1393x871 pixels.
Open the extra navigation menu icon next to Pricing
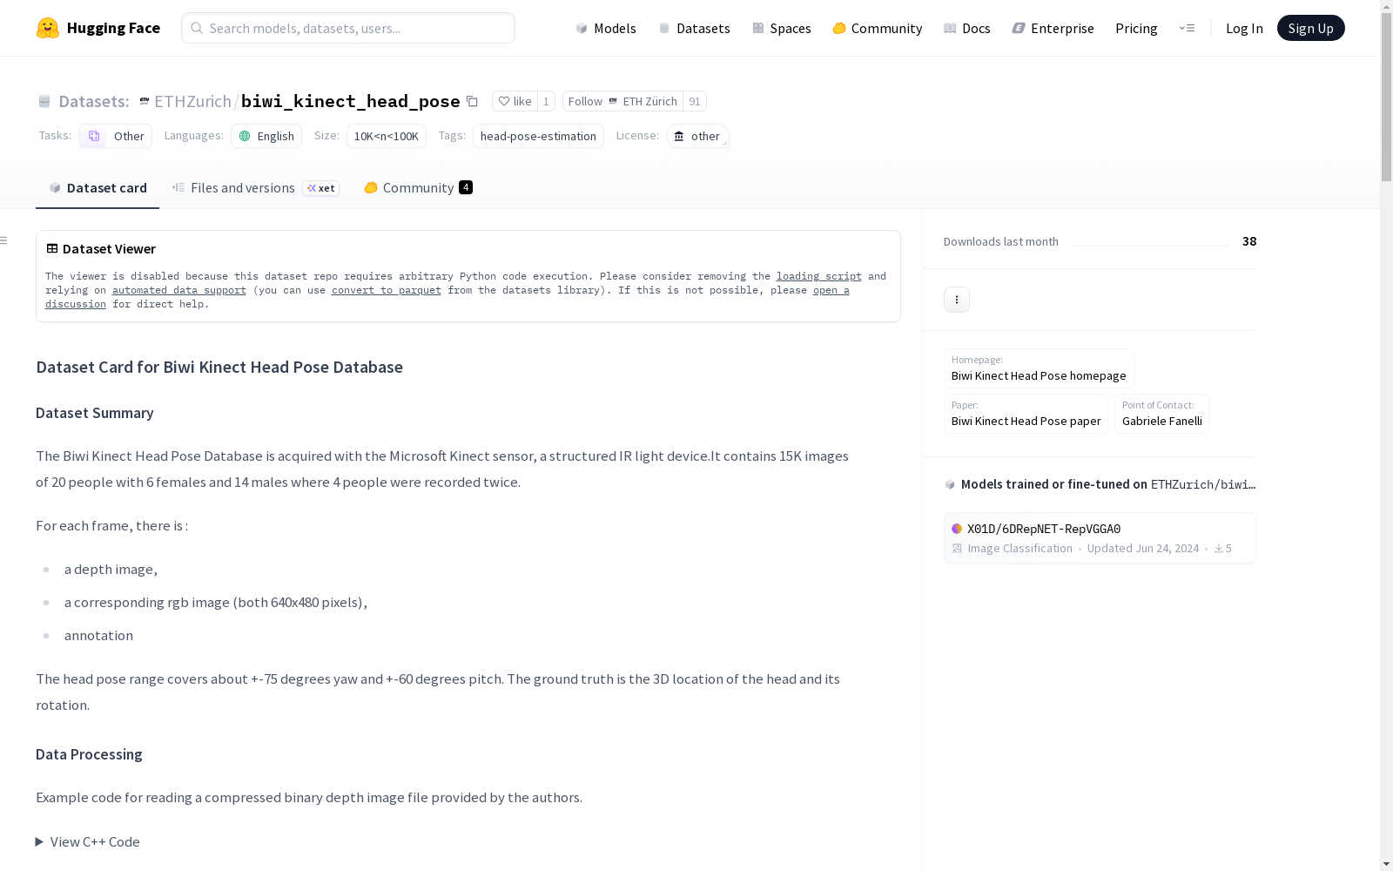pyautogui.click(x=1187, y=28)
